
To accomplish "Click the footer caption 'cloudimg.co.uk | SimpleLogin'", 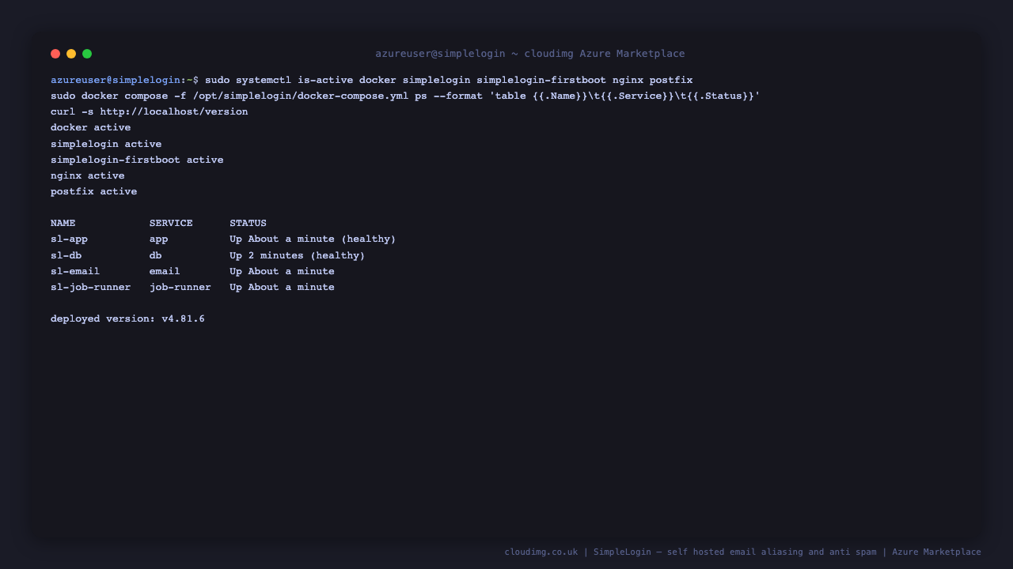I will (578, 552).
